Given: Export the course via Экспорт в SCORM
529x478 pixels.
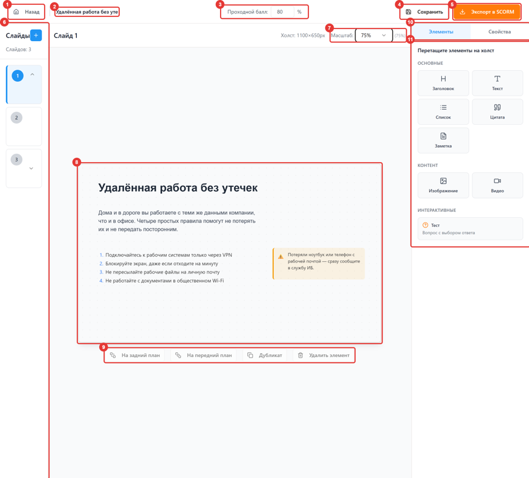Looking at the screenshot, I should coord(487,12).
